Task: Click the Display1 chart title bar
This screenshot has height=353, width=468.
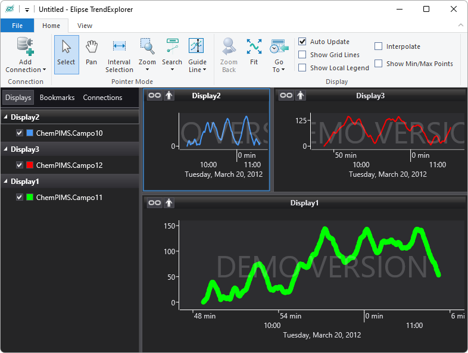Action: click(x=304, y=203)
